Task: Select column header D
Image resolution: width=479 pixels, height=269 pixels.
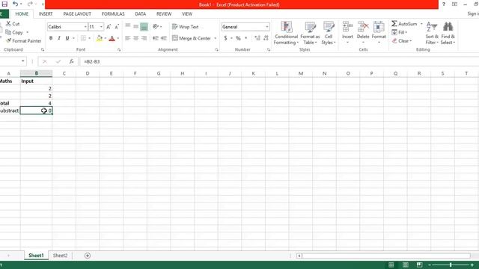Action: pyautogui.click(x=88, y=73)
